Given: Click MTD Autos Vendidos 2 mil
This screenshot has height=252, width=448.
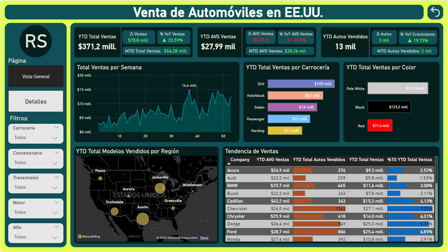Looking at the screenshot, I should (404, 51).
